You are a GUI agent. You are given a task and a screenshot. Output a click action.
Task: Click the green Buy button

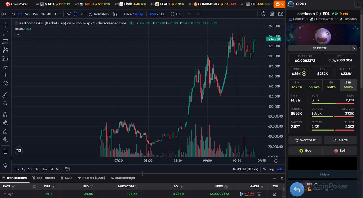click(305, 151)
